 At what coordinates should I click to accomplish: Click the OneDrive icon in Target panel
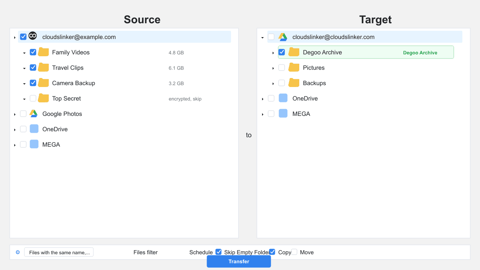(283, 98)
